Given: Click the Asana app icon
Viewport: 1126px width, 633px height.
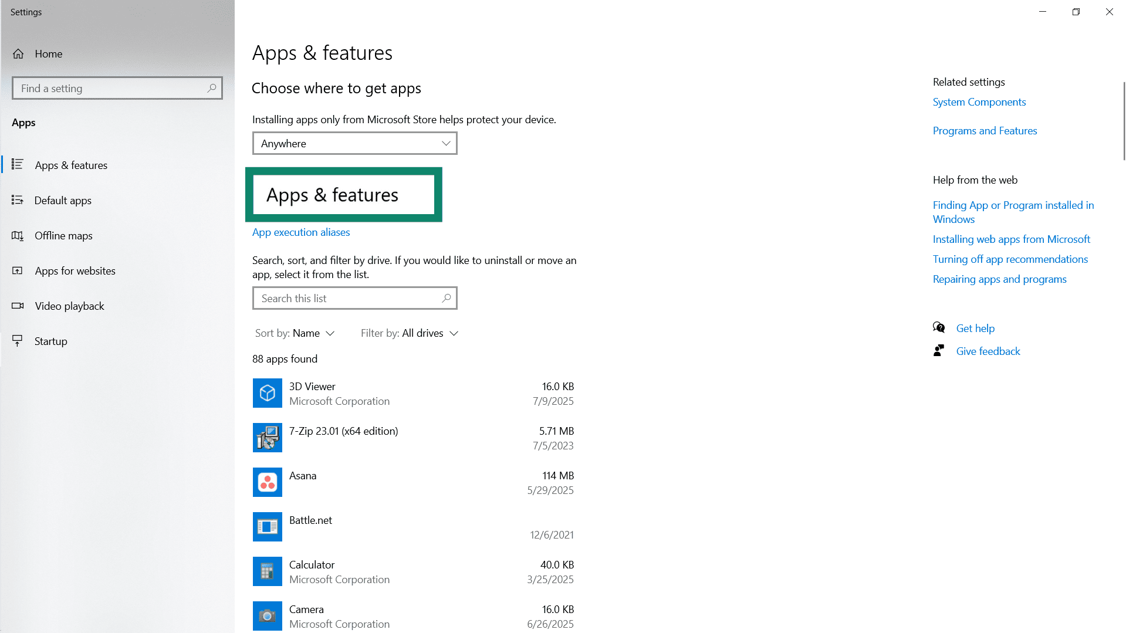Looking at the screenshot, I should [267, 482].
